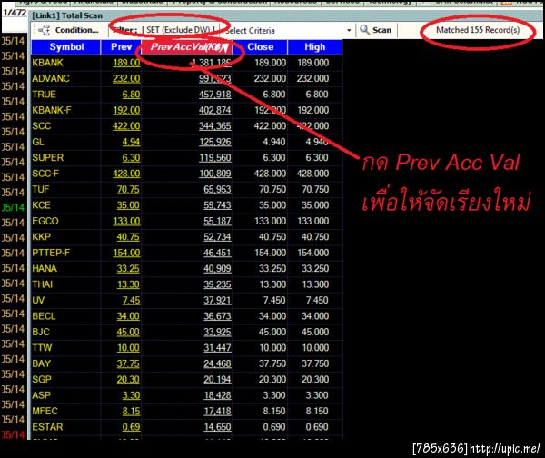Click the Matched 155 Record(s) status
The height and width of the screenshot is (458, 545).
tap(478, 30)
